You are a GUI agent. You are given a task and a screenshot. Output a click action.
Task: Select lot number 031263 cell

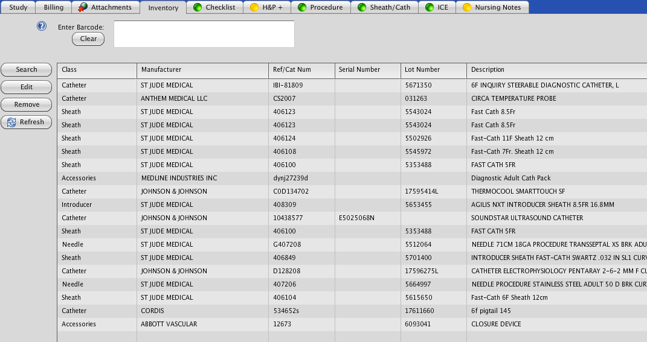coord(434,98)
